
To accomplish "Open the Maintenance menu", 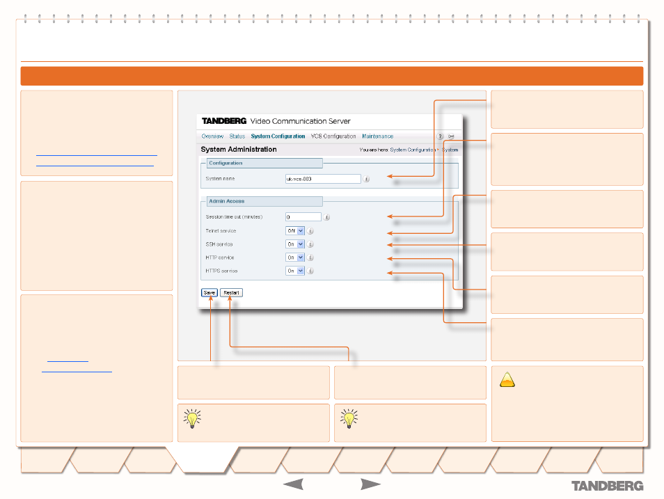I will [378, 136].
